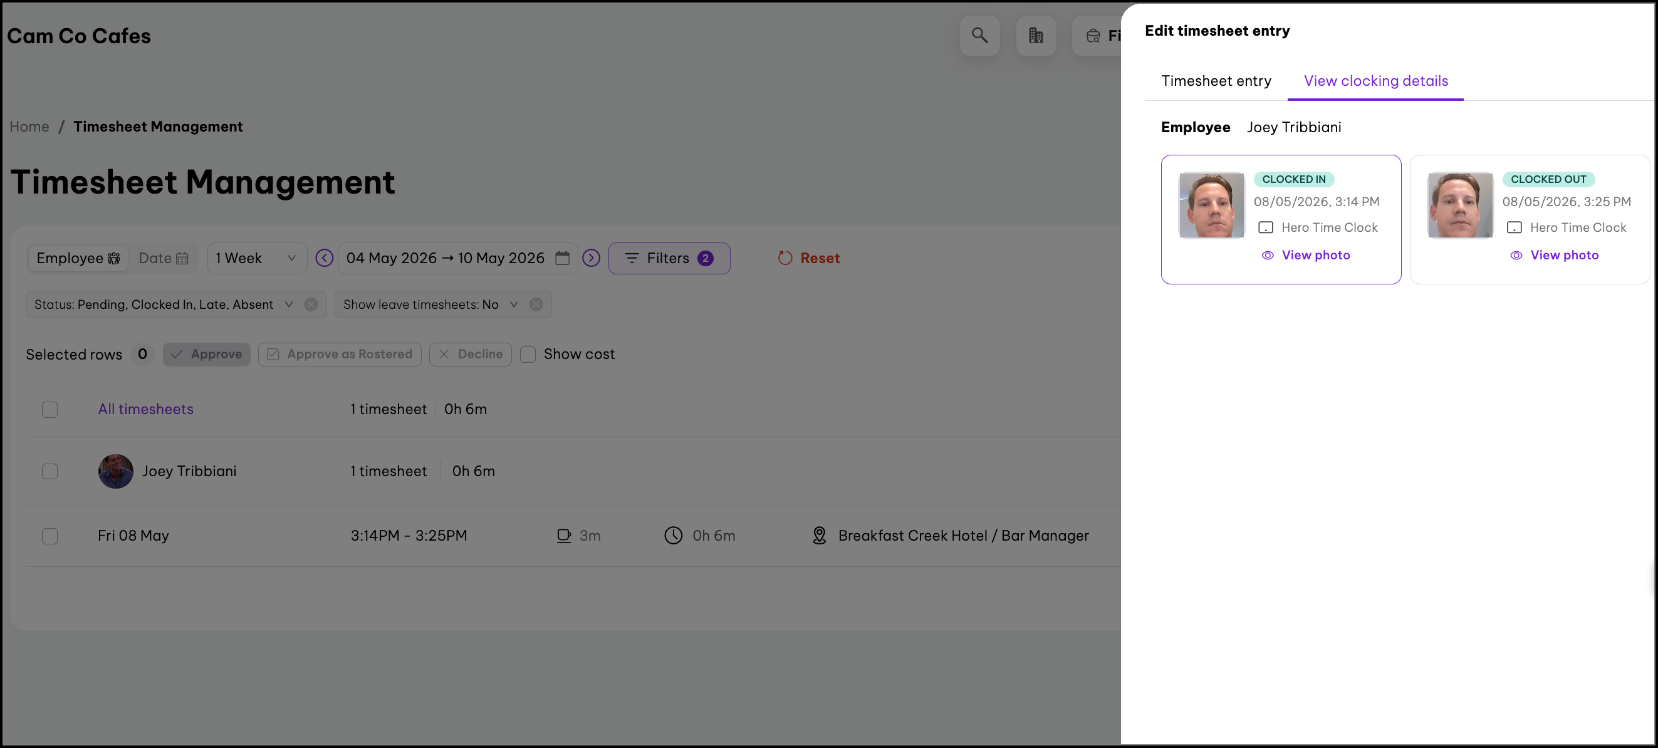Click the clock icon beside 0h 6m
The height and width of the screenshot is (748, 1658).
pyautogui.click(x=673, y=536)
